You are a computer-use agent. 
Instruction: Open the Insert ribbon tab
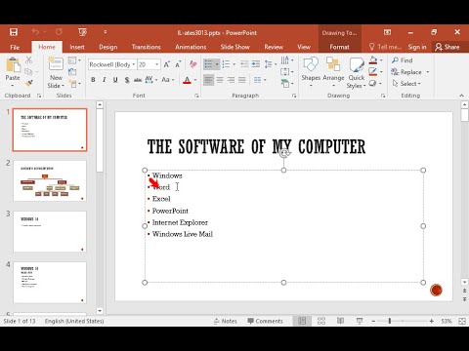coord(77,47)
